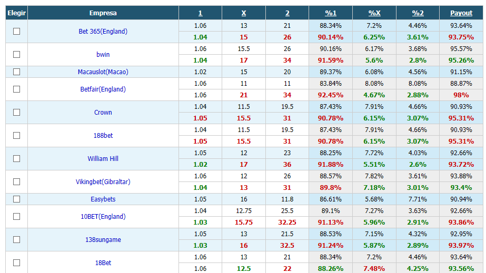Select Betfair's 92.45% value in %1
The image size is (486, 273).
coord(331,95)
